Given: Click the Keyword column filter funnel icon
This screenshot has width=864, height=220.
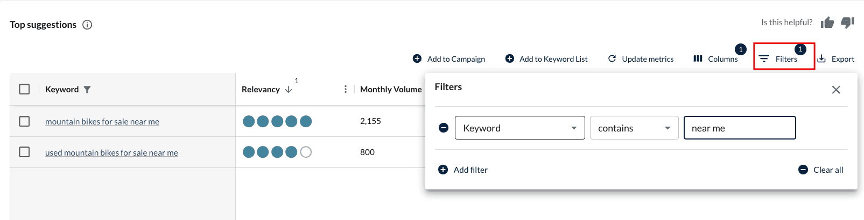Looking at the screenshot, I should click(x=87, y=90).
